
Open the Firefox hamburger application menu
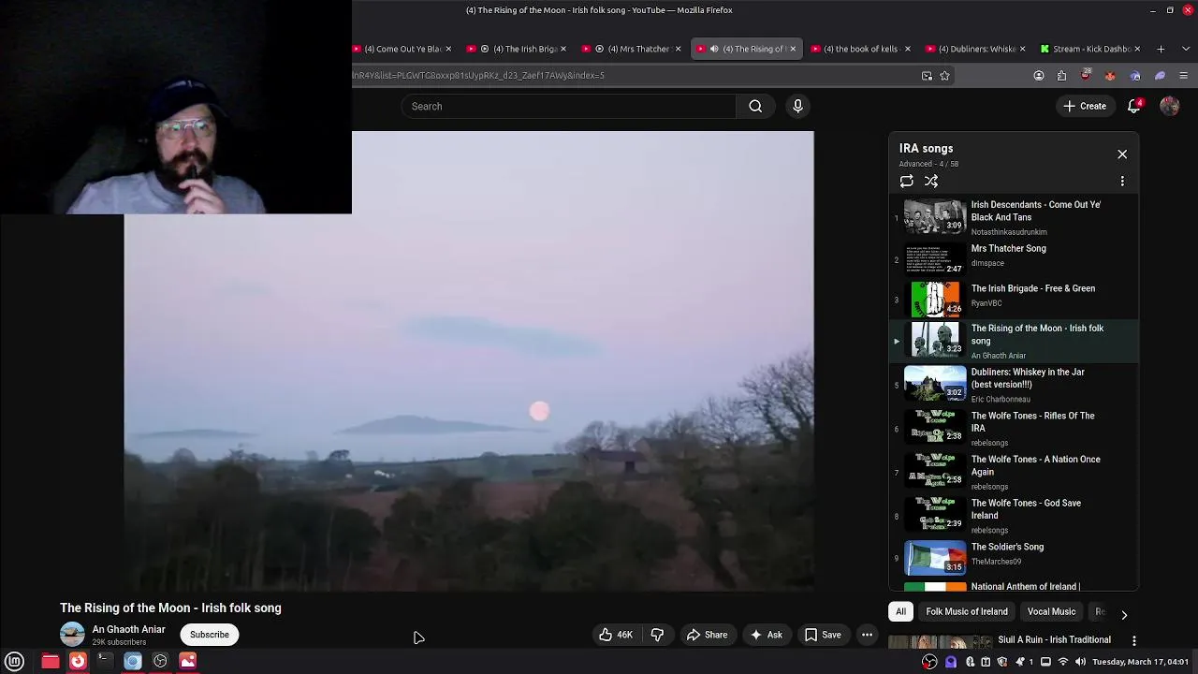(x=1184, y=76)
